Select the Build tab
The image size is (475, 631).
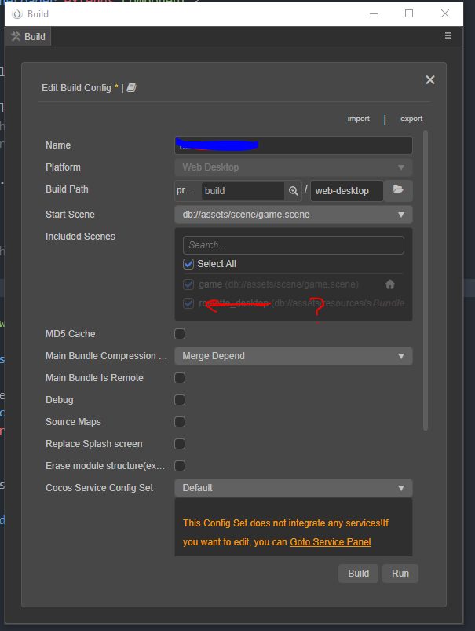click(x=28, y=37)
